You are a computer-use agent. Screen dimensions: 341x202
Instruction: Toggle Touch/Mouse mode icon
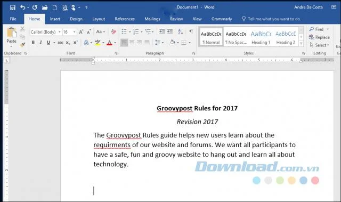coord(74,7)
